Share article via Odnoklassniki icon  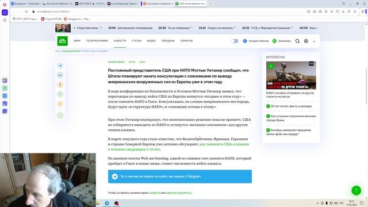(x=60, y=85)
